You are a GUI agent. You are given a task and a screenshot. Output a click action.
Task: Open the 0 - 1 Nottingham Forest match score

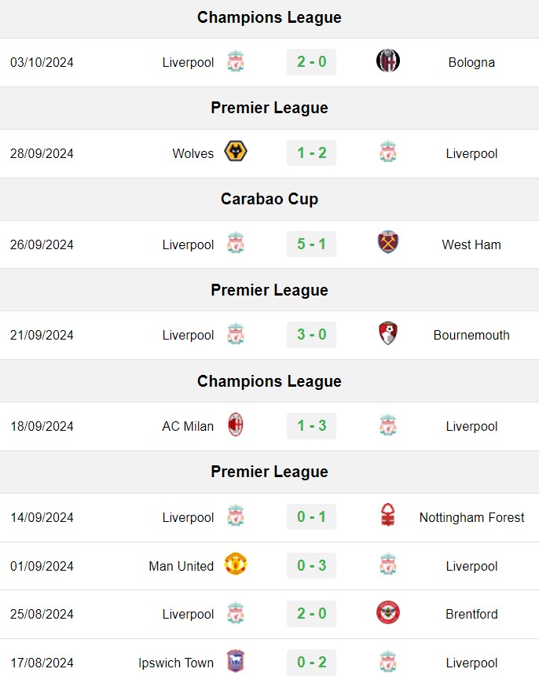click(311, 516)
